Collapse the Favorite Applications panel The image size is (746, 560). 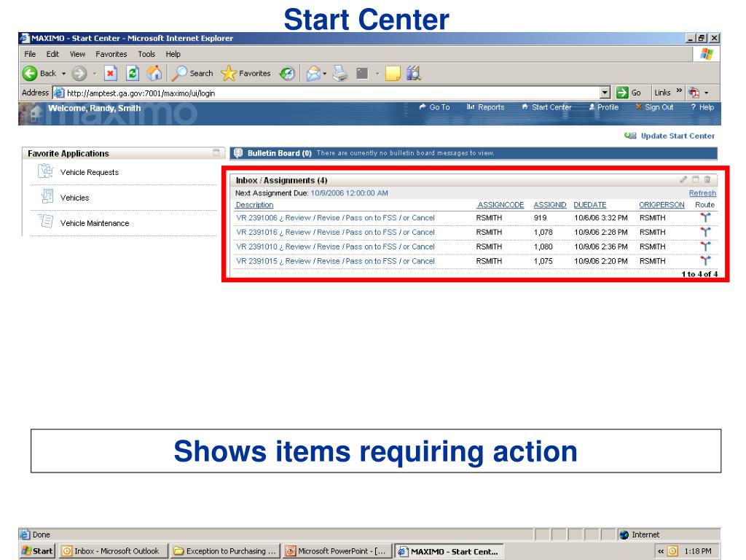(x=216, y=153)
